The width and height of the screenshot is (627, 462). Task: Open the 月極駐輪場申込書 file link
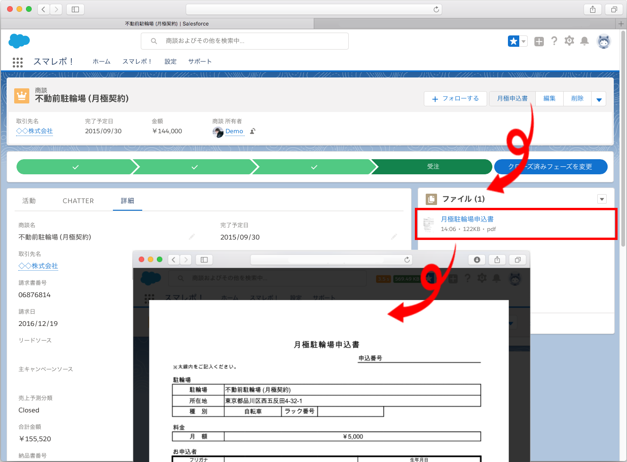(x=467, y=219)
